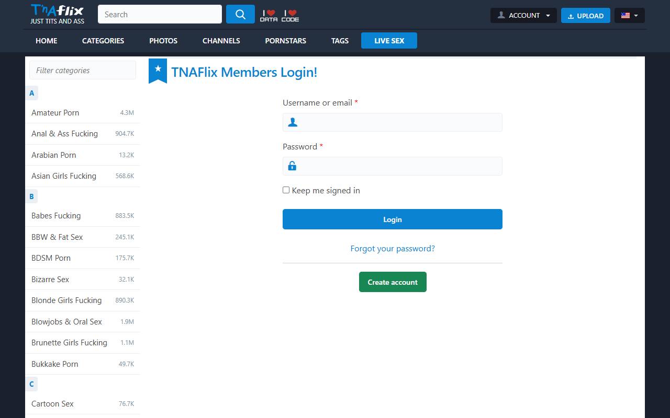
Task: Click the UPLOAD button
Action: click(585, 15)
